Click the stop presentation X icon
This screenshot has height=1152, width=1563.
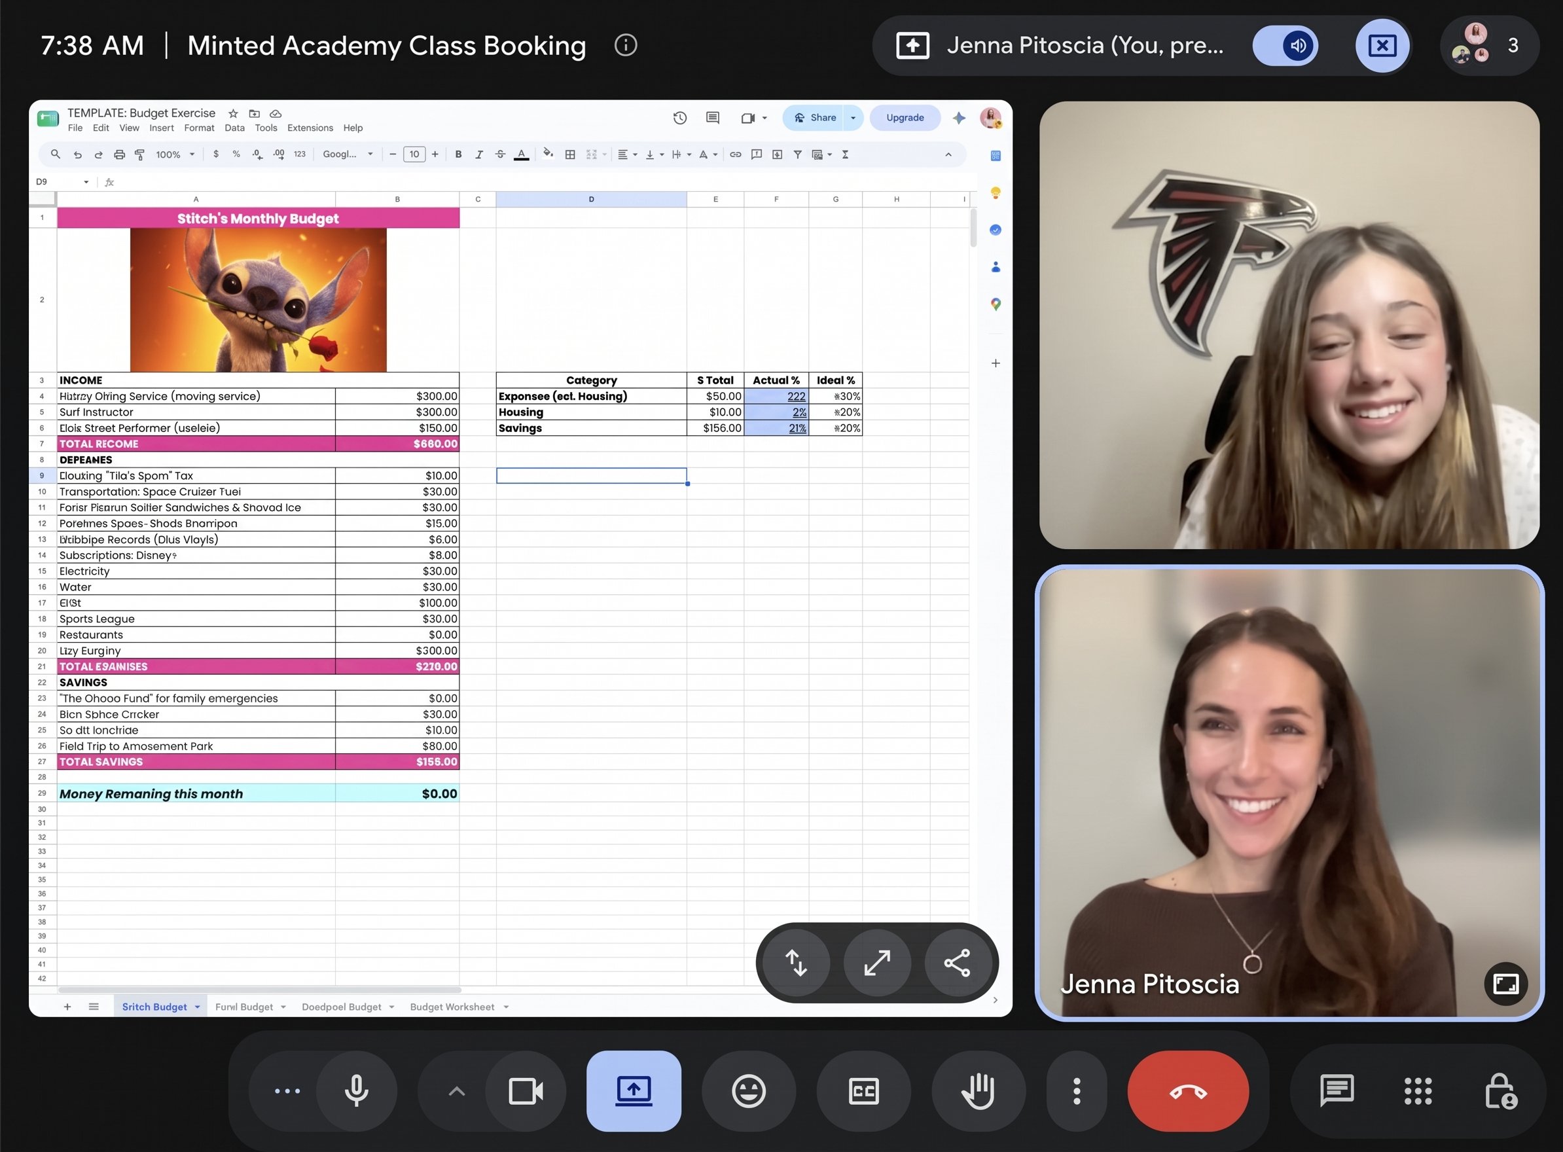(x=1382, y=46)
